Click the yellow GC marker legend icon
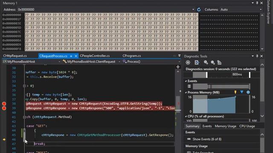Viewport: 273px width, 153px height. [x=235, y=92]
